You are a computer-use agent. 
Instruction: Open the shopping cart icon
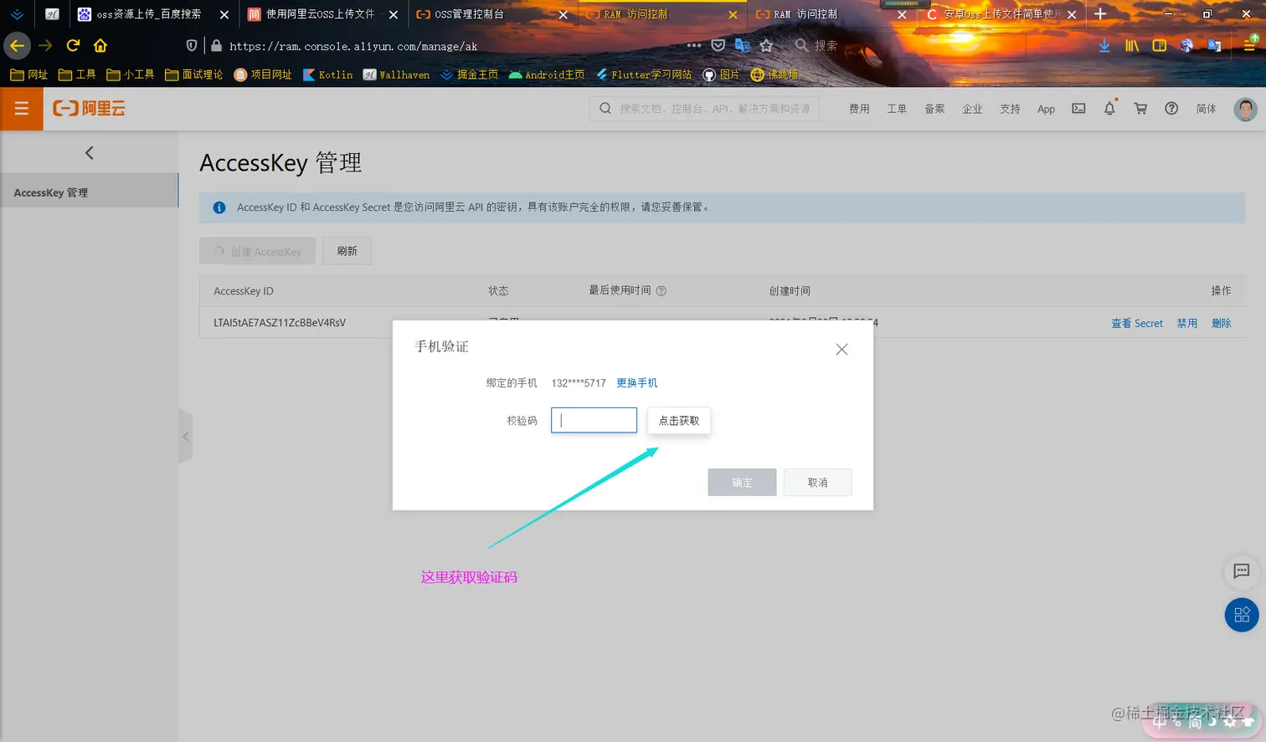point(1140,109)
